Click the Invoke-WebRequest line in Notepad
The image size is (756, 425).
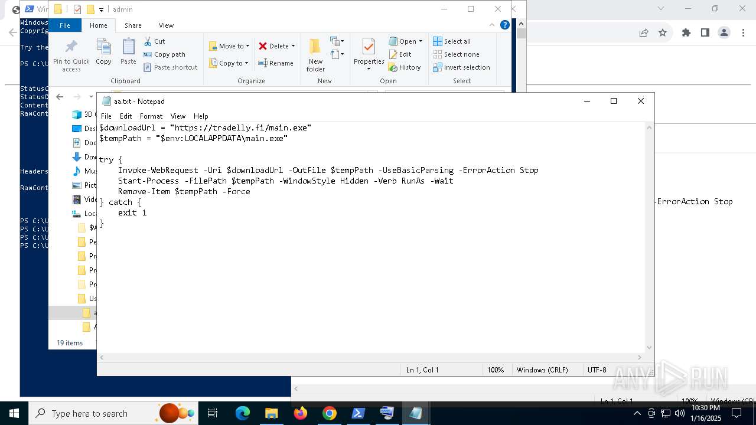328,170
